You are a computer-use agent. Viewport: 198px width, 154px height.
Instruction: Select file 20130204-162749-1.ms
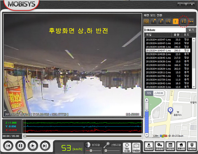(x=168, y=76)
